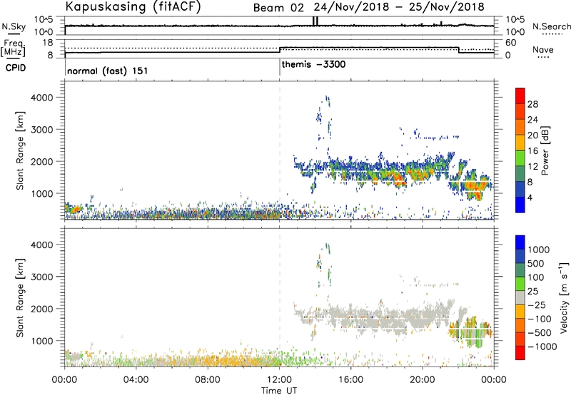Click the '20:00' time axis tick label
Viewport: 571px width, 395px height.
423,380
